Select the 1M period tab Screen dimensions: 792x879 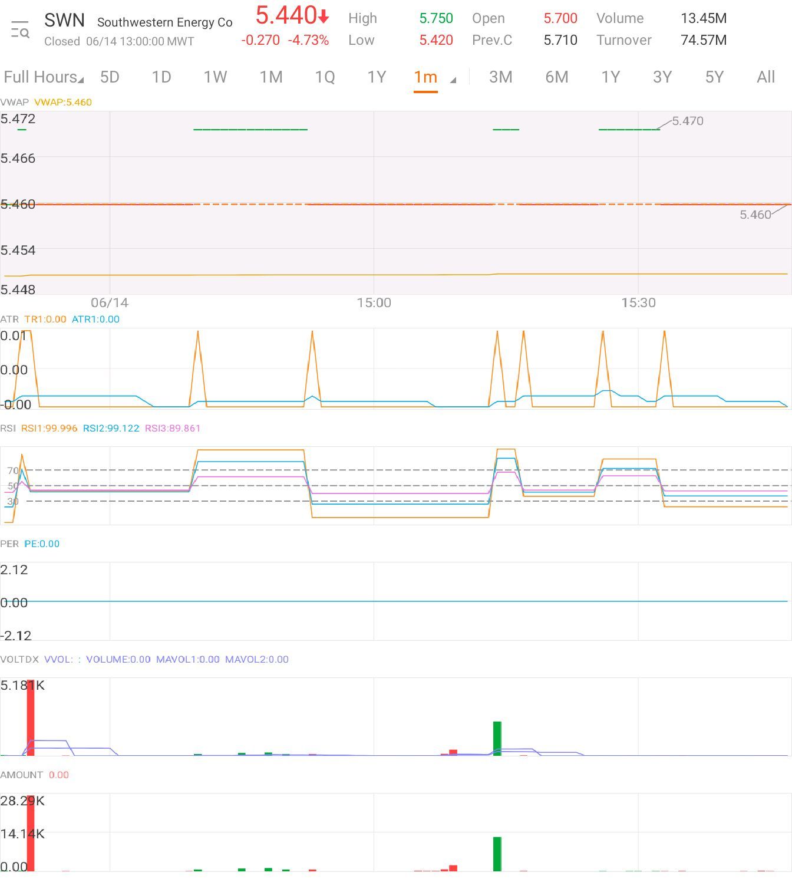(x=271, y=77)
